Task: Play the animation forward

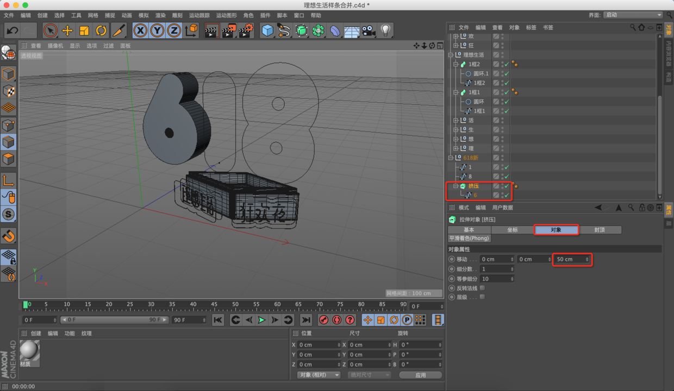Action: [261, 320]
